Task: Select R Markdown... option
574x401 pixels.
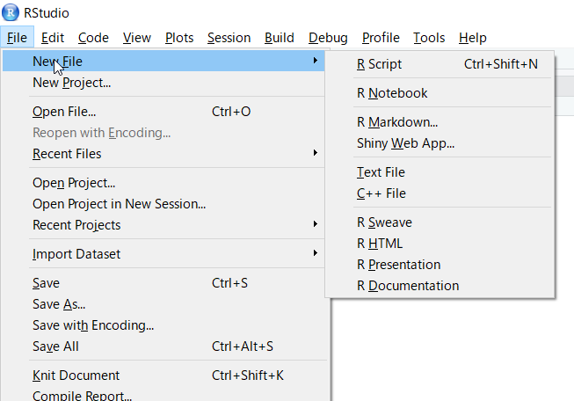Action: tap(440, 122)
